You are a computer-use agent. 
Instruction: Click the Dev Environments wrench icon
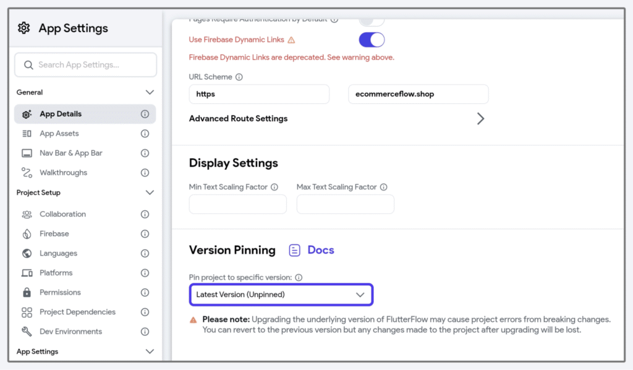click(x=27, y=332)
